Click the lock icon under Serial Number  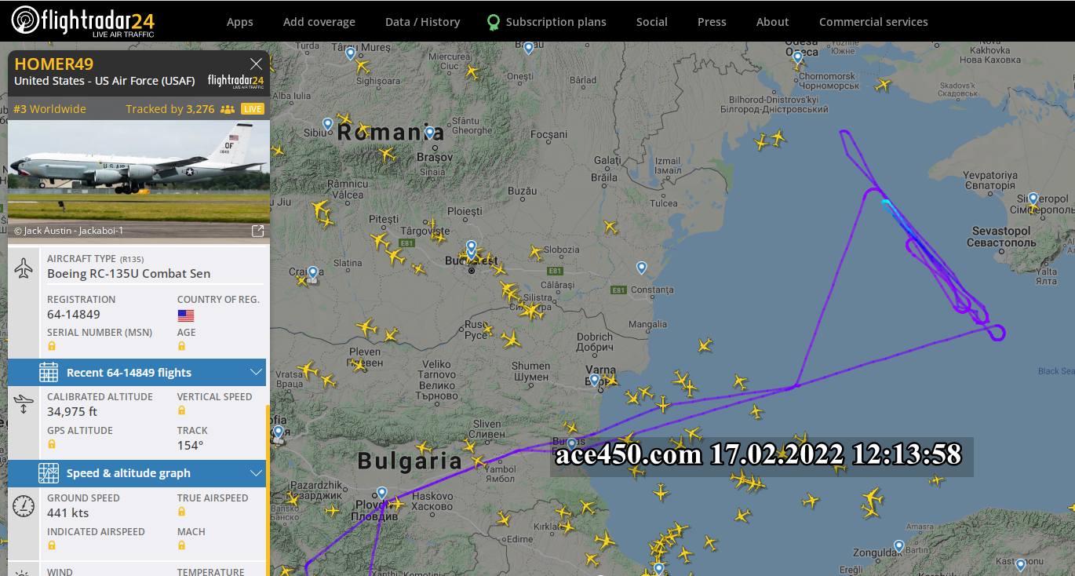(52, 346)
